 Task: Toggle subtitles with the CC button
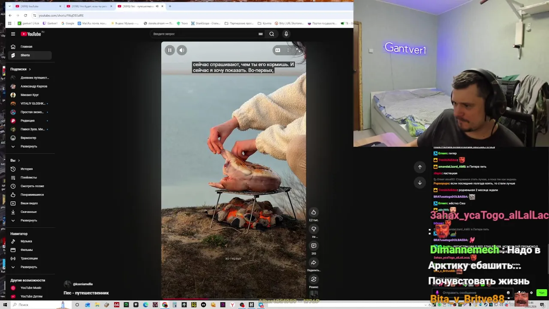tap(278, 50)
